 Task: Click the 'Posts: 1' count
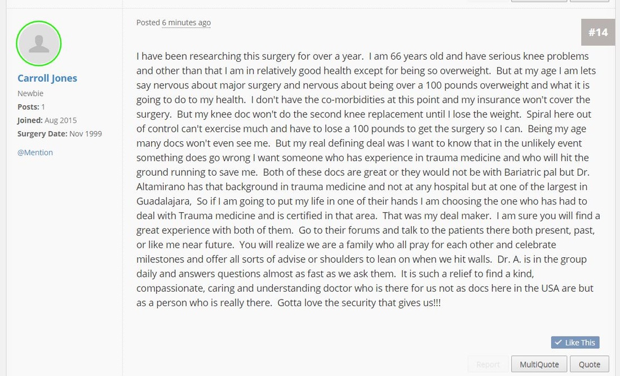pos(31,106)
